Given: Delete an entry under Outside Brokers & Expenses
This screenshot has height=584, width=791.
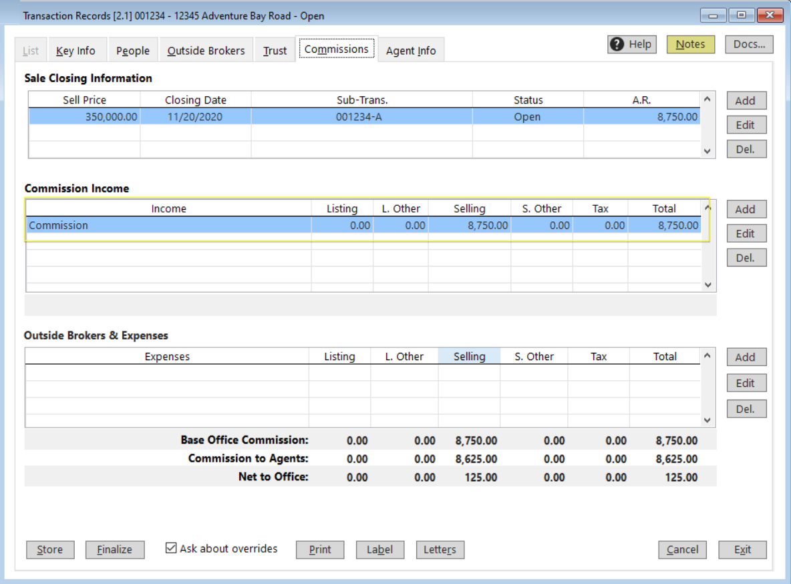Looking at the screenshot, I should (x=746, y=408).
